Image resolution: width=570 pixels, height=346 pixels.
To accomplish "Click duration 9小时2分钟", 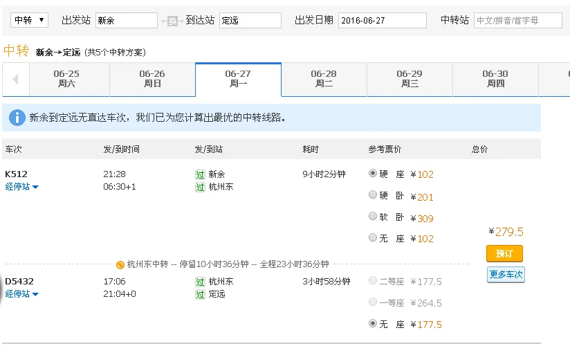I will coord(324,174).
